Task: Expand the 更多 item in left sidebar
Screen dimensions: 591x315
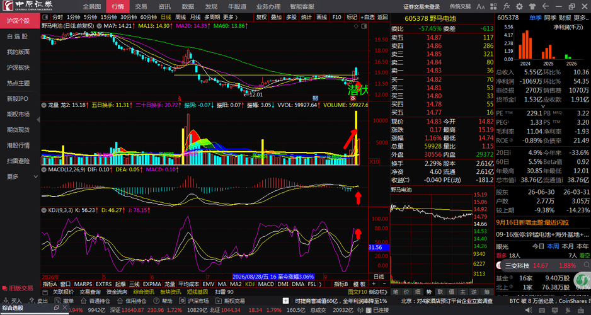Action: pos(13,176)
